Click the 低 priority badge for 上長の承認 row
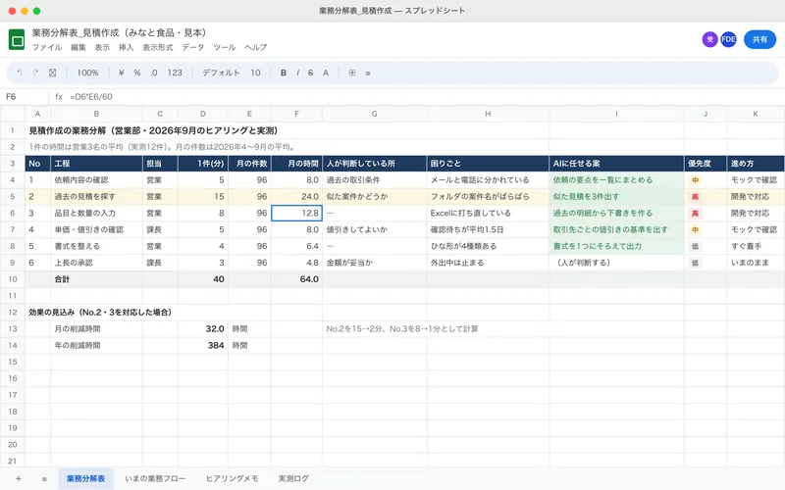 coord(695,263)
